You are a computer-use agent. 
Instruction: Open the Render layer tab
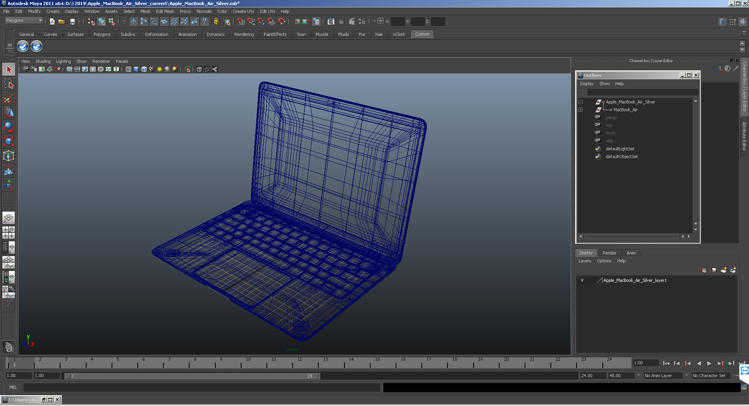[609, 253]
